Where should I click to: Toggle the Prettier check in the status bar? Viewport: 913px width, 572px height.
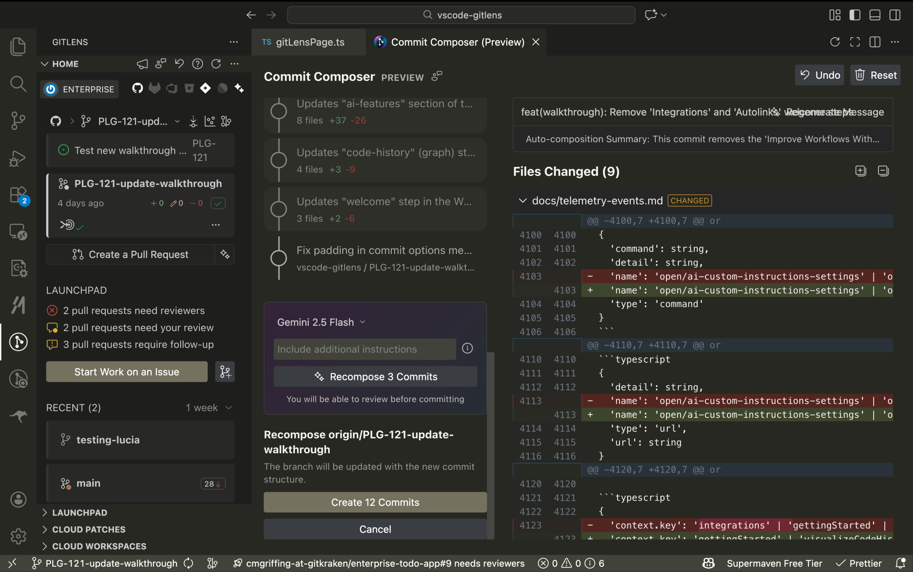[859, 563]
